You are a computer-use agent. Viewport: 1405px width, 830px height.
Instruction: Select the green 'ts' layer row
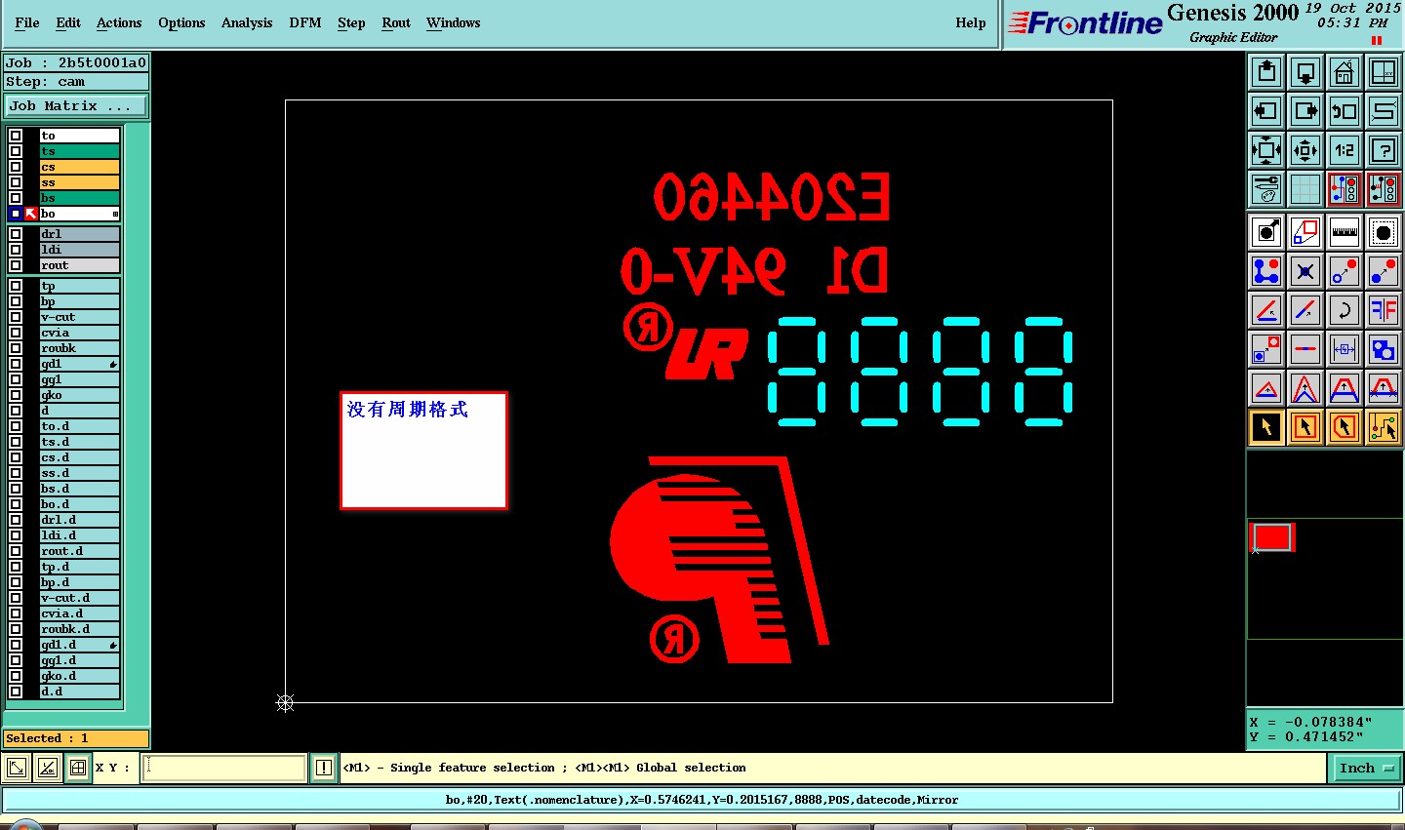pos(79,151)
